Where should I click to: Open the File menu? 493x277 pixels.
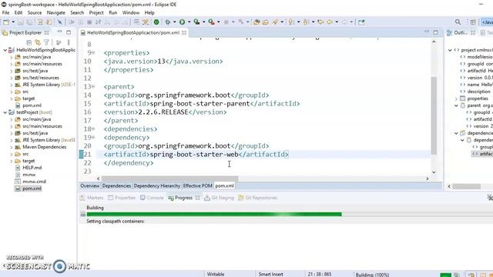coord(5,12)
